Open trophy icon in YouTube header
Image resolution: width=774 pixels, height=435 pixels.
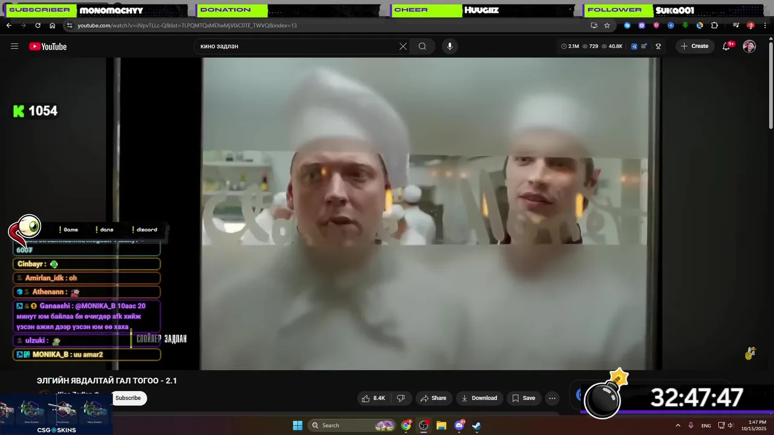[x=658, y=47]
